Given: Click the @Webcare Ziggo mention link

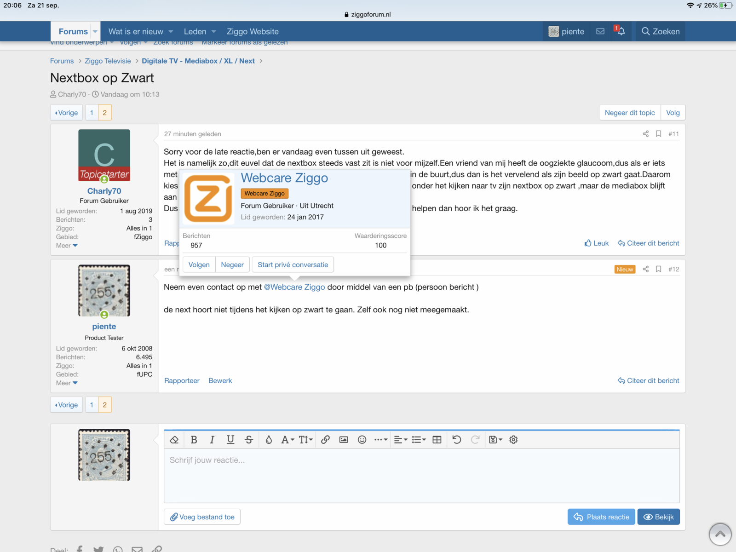Looking at the screenshot, I should (x=294, y=287).
